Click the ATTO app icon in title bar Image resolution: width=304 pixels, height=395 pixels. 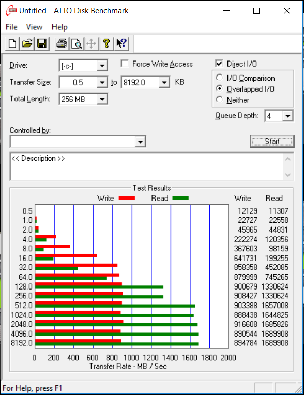point(11,10)
